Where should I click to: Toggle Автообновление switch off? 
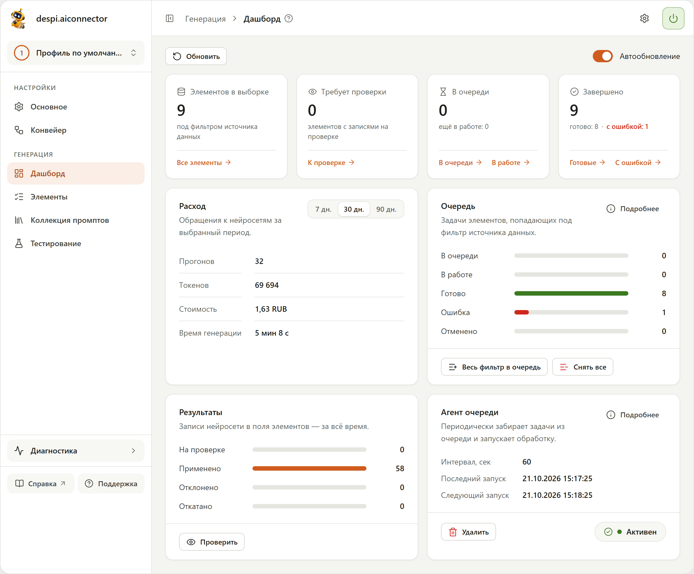[603, 56]
